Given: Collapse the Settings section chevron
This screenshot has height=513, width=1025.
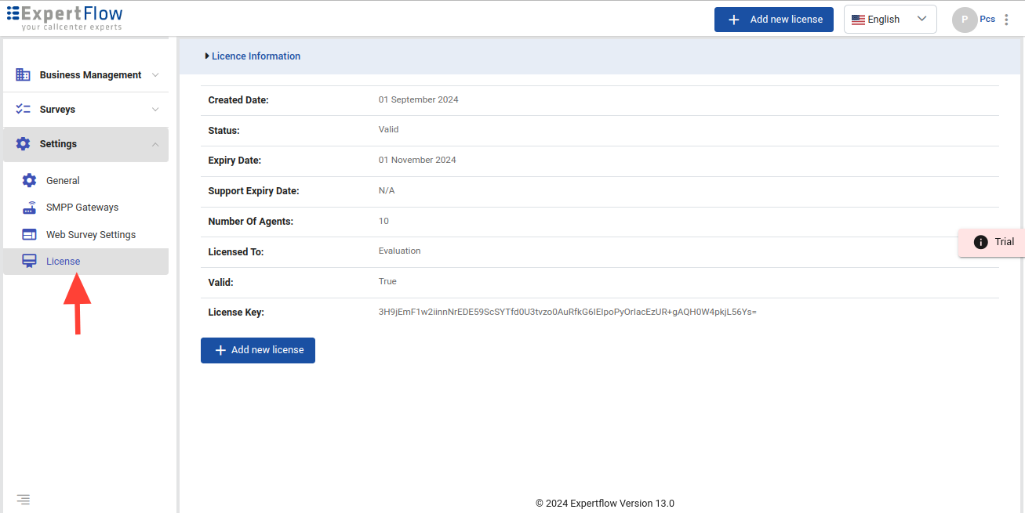Looking at the screenshot, I should click(x=155, y=144).
